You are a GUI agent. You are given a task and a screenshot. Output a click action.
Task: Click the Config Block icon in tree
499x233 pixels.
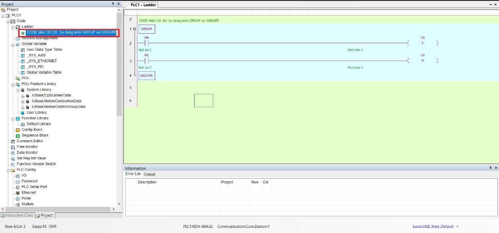[x=18, y=130]
